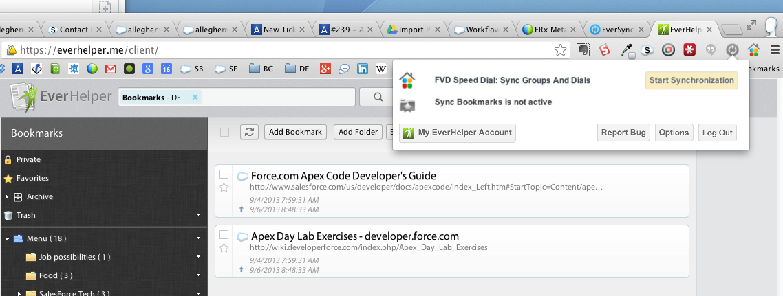The width and height of the screenshot is (783, 296).
Task: Collapse the Menu (18) folder triangle
Action: click(x=7, y=239)
